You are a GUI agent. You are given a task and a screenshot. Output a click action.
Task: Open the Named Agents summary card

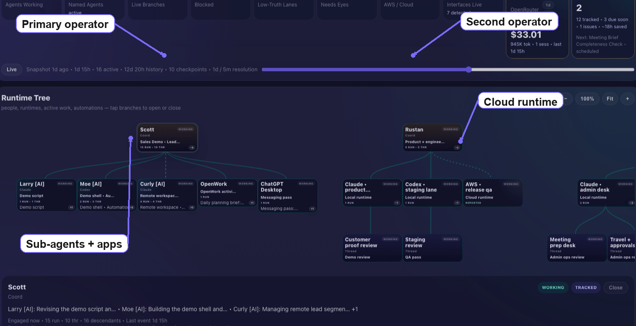click(x=95, y=9)
